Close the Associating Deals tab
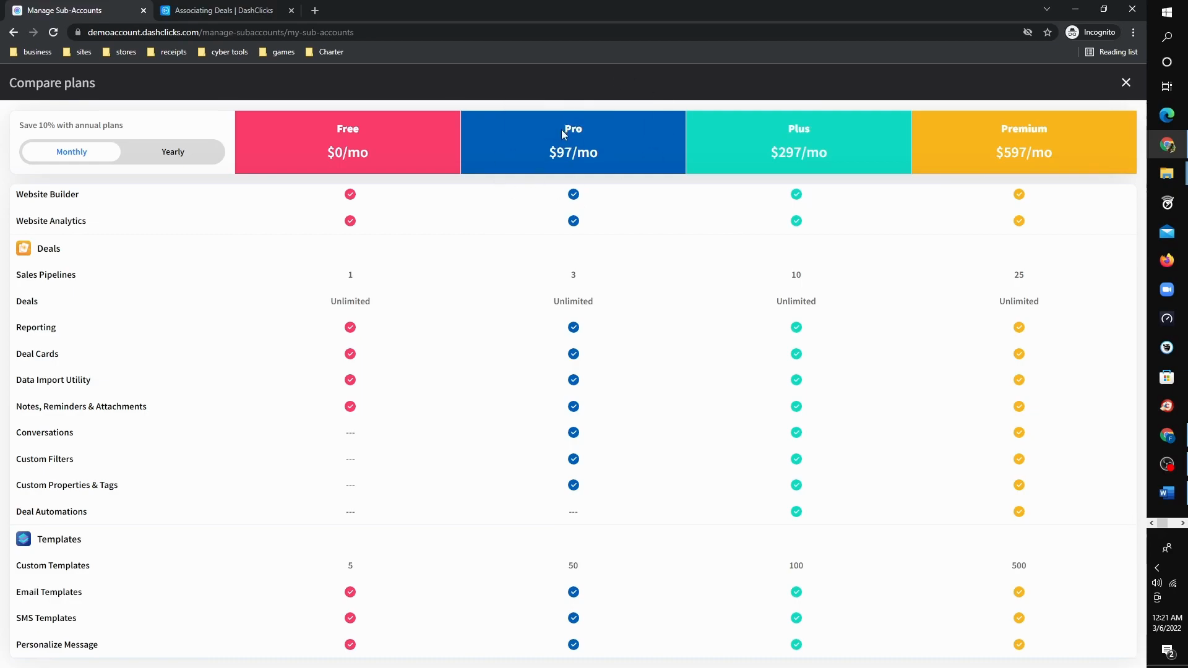Viewport: 1188px width, 668px height. 291,11
